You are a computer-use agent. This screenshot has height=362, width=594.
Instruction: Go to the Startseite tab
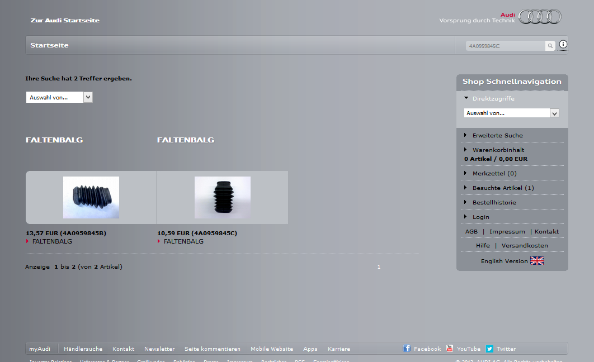tap(49, 45)
